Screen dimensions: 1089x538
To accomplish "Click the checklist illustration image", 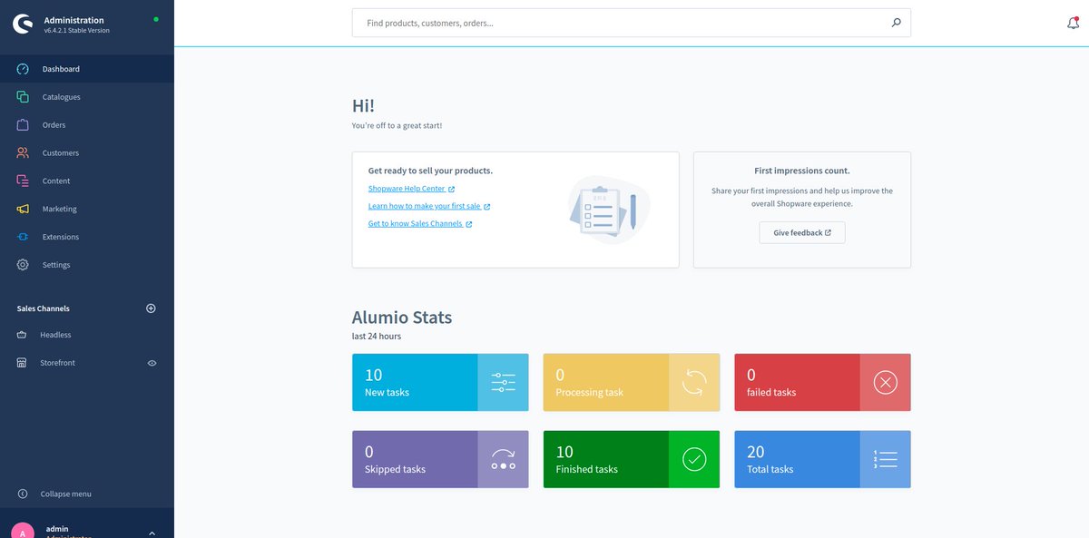I will pyautogui.click(x=609, y=210).
